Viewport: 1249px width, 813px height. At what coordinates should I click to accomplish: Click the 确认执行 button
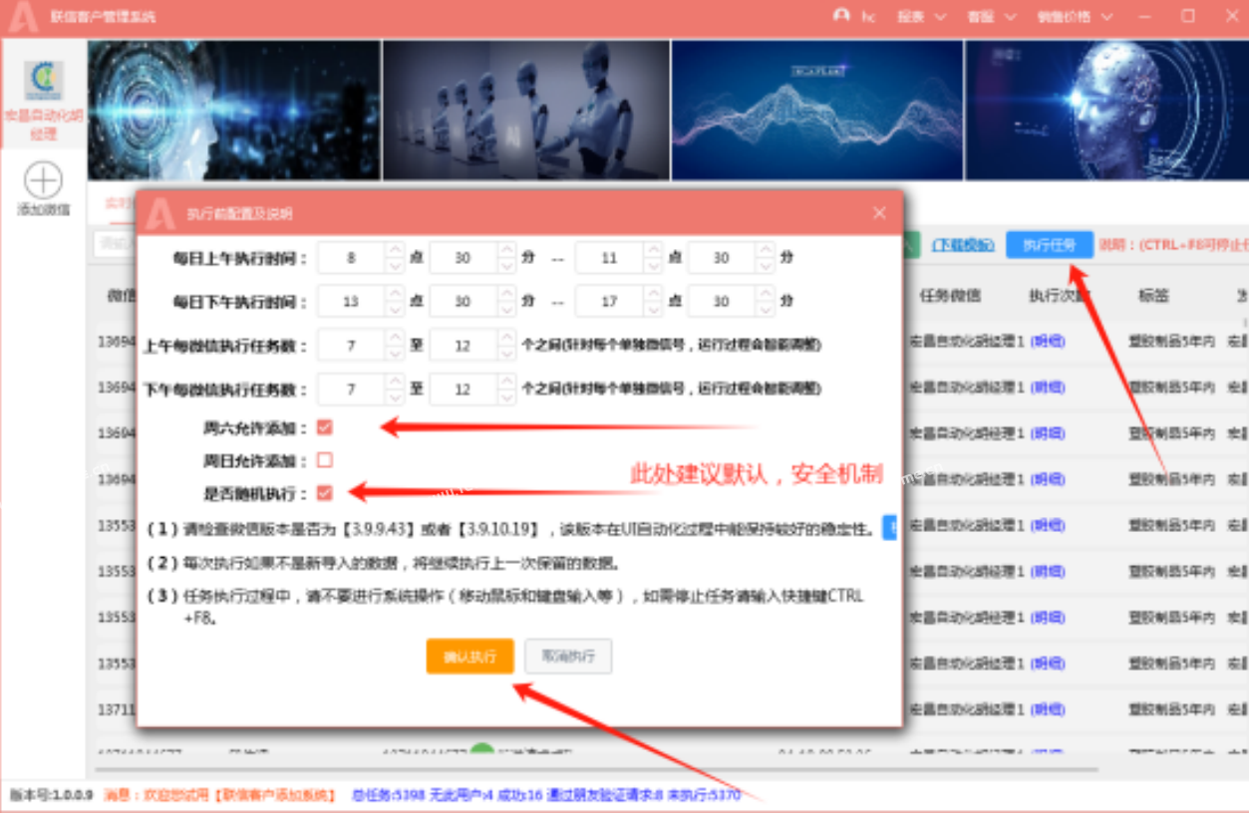[x=469, y=657]
